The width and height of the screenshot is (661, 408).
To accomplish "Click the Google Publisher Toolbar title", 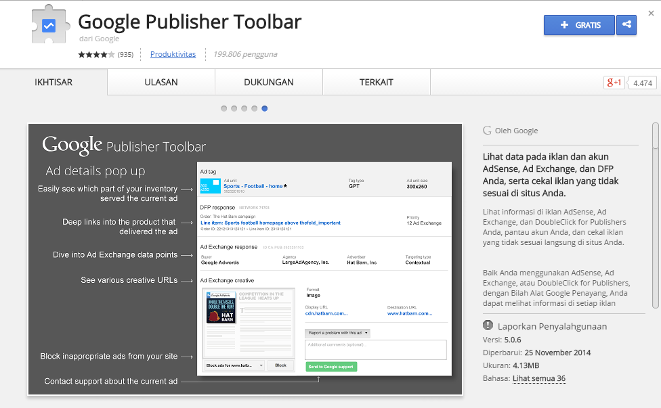I will 190,22.
